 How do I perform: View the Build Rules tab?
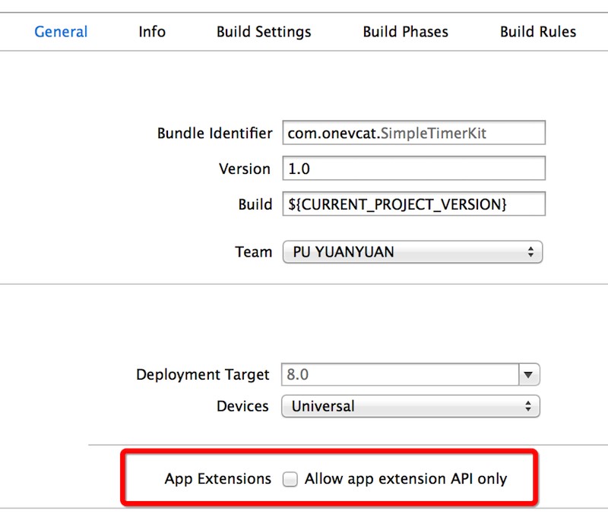pyautogui.click(x=537, y=31)
